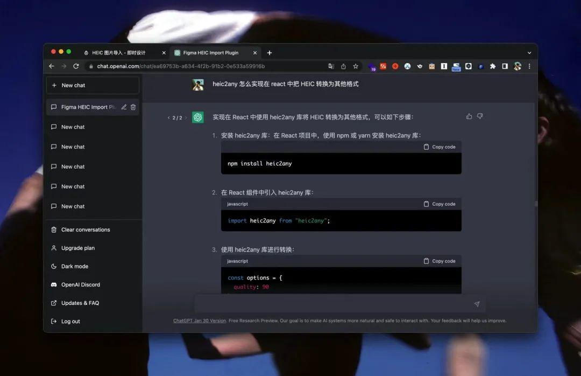The height and width of the screenshot is (376, 581).
Task: Give thumbs down to the response
Action: [x=480, y=116]
